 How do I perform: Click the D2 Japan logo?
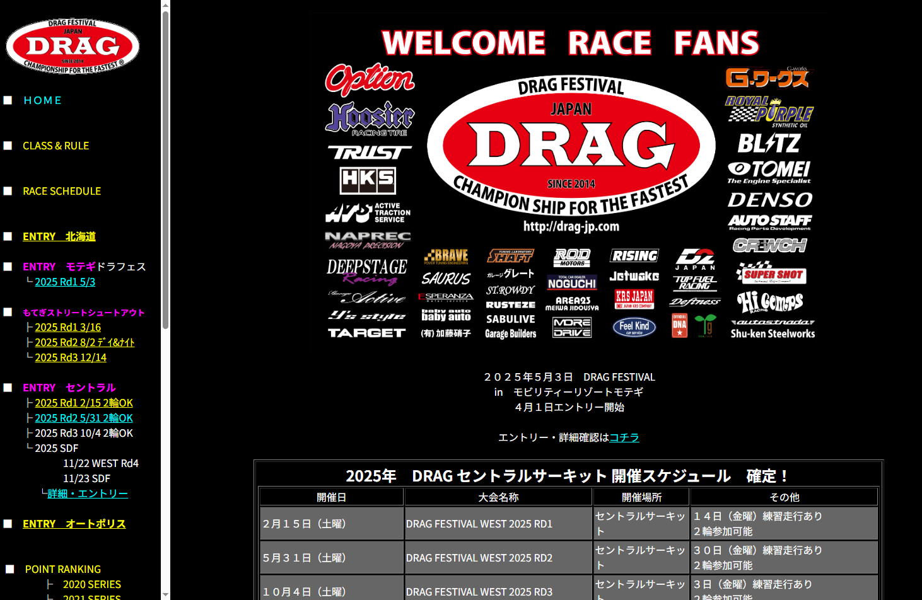coord(695,259)
